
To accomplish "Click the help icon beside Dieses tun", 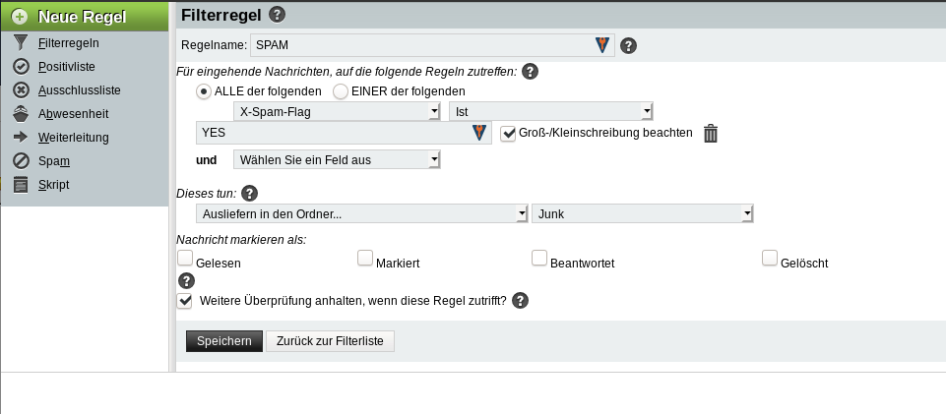I will pyautogui.click(x=249, y=193).
